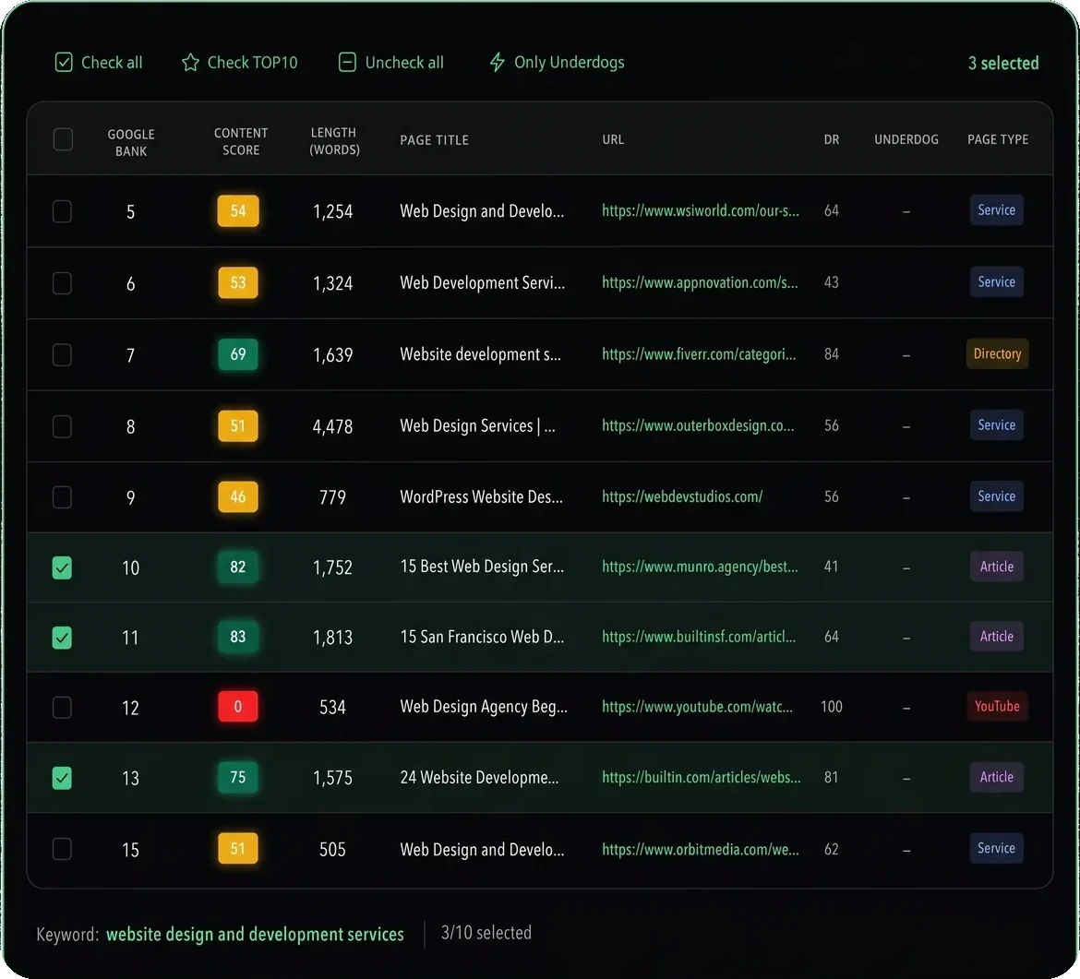
Task: Click the Article tag in builtinsf row
Action: tap(997, 636)
